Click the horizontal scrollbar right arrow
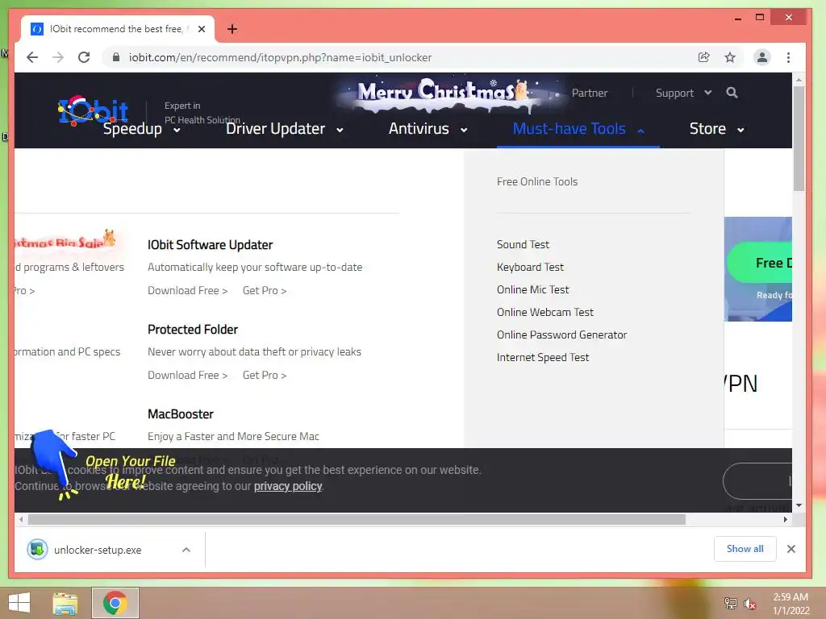The height and width of the screenshot is (619, 826). tap(786, 520)
